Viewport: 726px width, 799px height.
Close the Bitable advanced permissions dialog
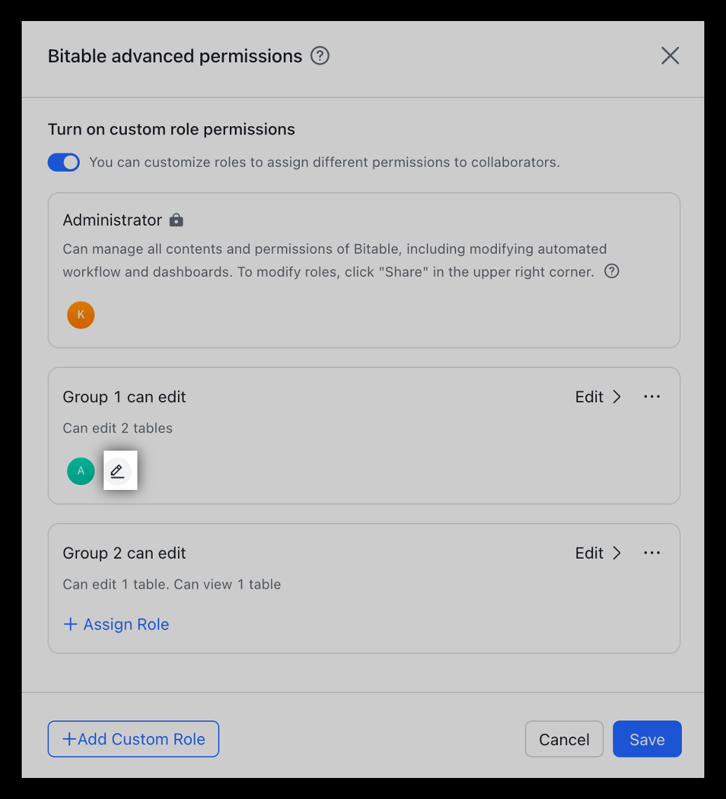[670, 56]
